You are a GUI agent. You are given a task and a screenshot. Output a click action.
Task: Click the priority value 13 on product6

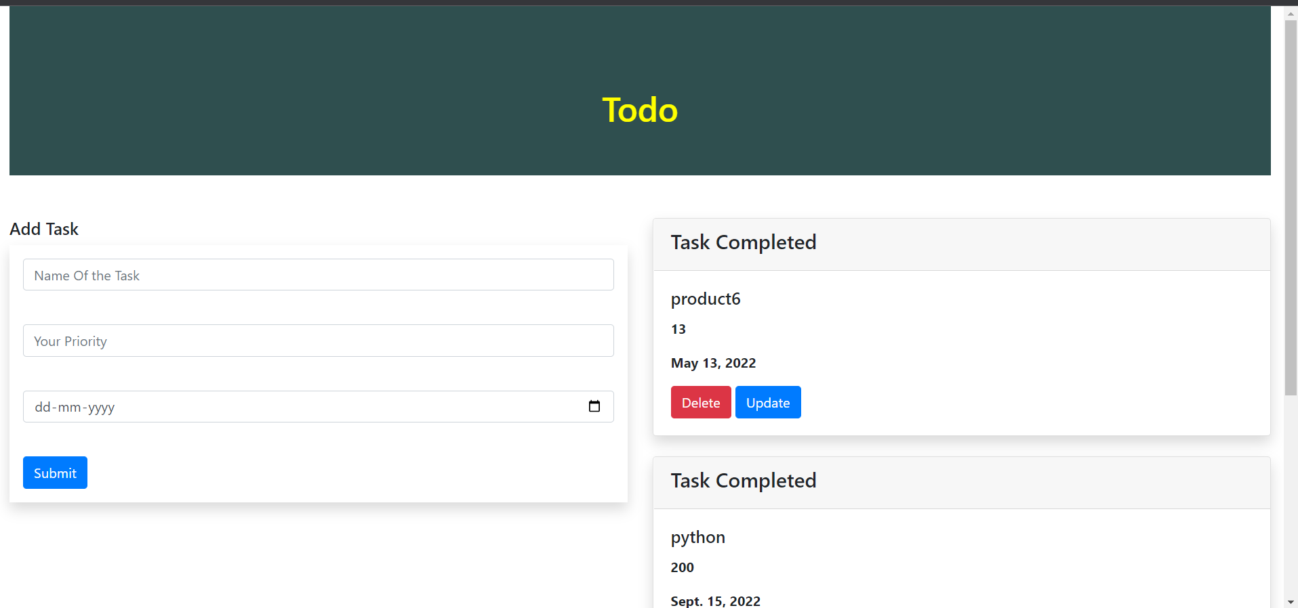tap(678, 329)
